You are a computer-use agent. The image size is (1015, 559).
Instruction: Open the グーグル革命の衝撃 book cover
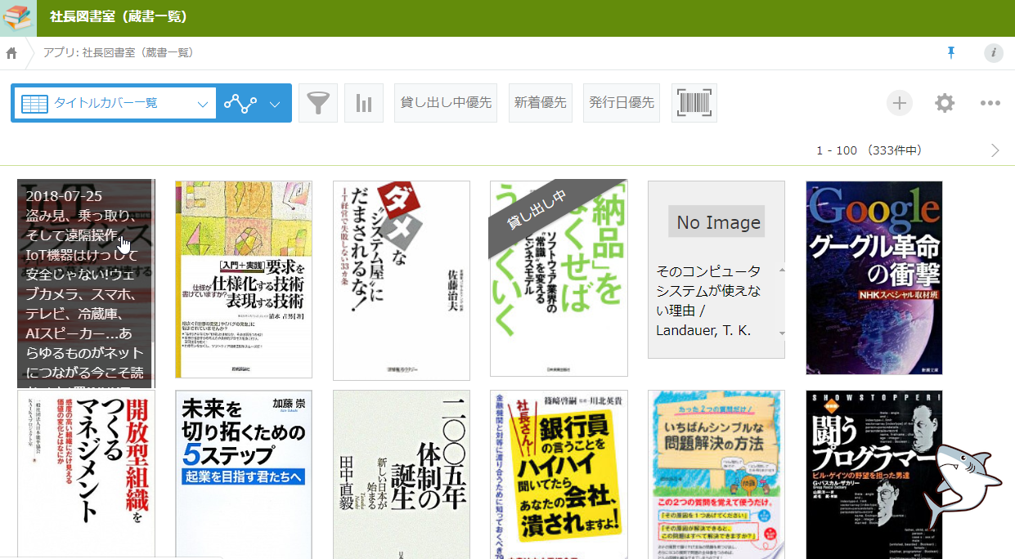click(x=874, y=278)
